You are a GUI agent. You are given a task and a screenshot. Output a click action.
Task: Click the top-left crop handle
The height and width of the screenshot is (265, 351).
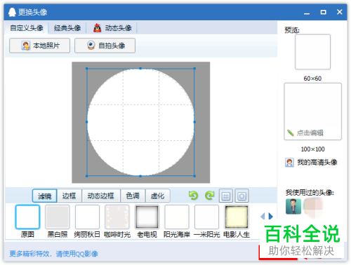click(87, 69)
